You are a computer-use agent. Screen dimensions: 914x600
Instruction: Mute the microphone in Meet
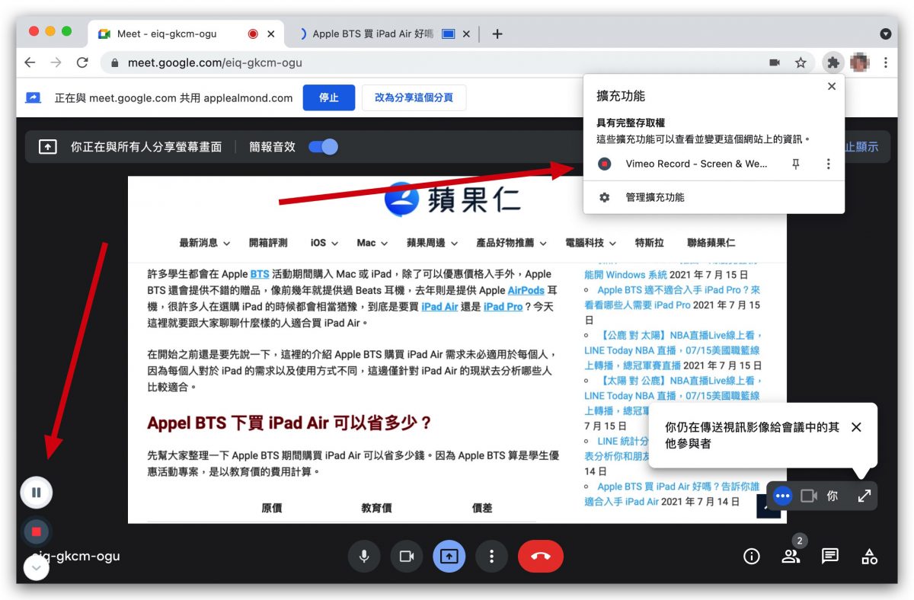pyautogui.click(x=364, y=557)
